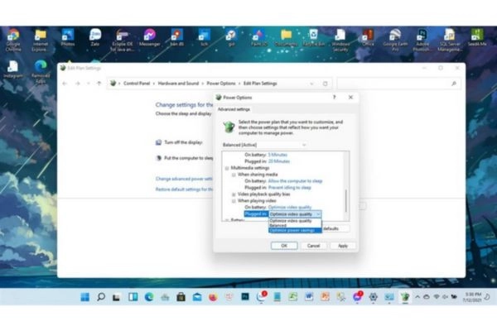Click the Internet Explorer desktop icon
Screen dimensions: 497x331
click(40, 41)
